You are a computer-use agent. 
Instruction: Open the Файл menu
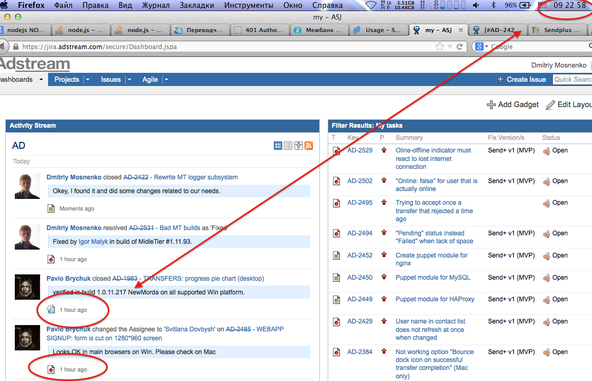click(63, 5)
